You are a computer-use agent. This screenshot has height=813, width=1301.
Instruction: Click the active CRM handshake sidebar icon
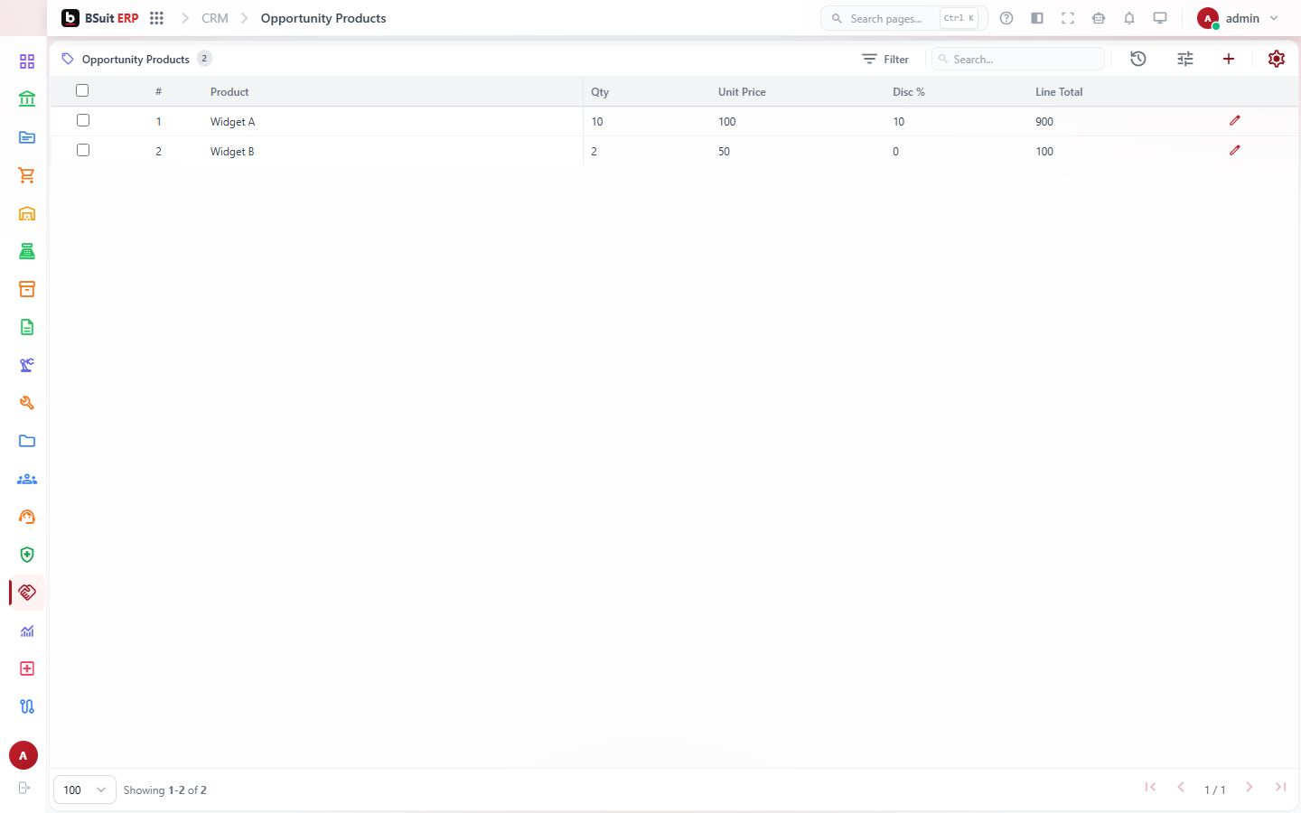coord(27,593)
